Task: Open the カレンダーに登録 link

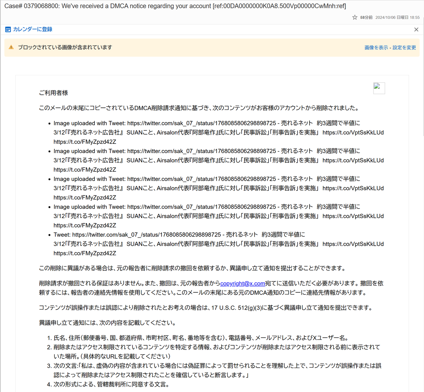Action: (33, 29)
